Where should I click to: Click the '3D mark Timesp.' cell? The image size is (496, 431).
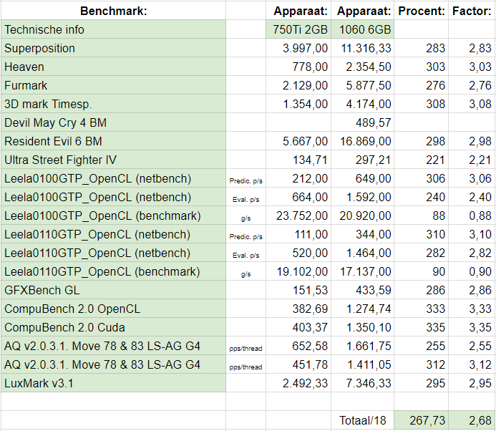click(113, 104)
